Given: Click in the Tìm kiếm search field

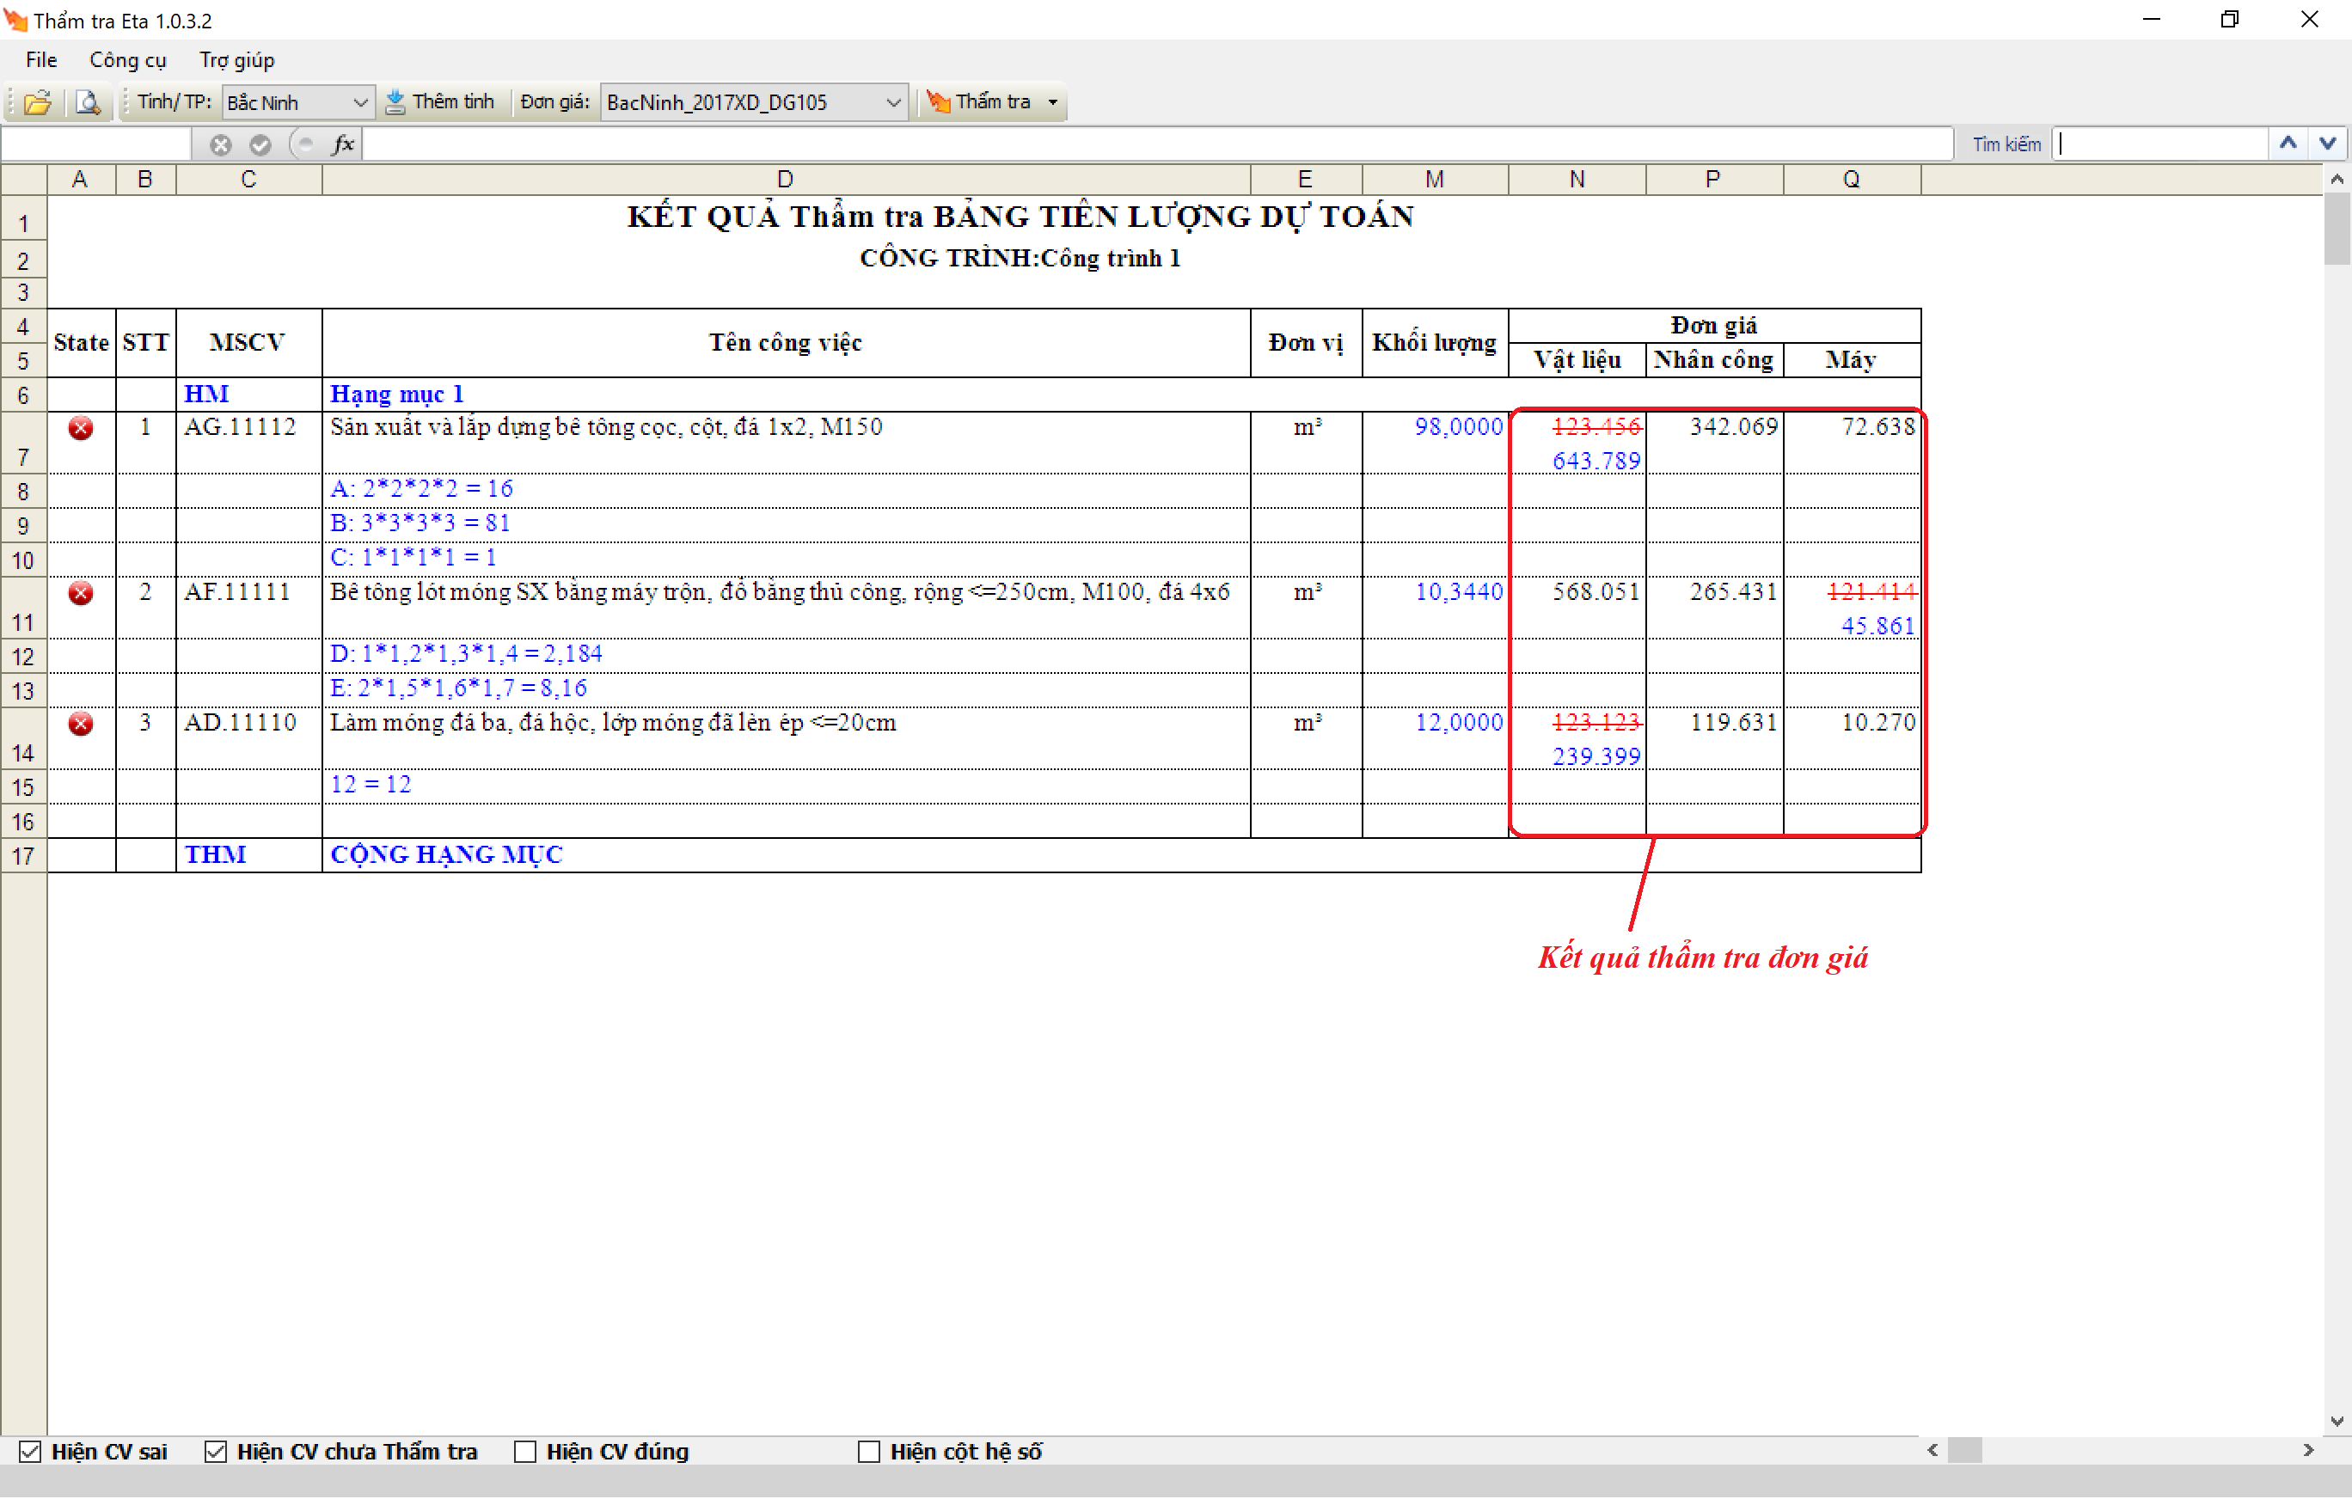Looking at the screenshot, I should pos(2159,144).
